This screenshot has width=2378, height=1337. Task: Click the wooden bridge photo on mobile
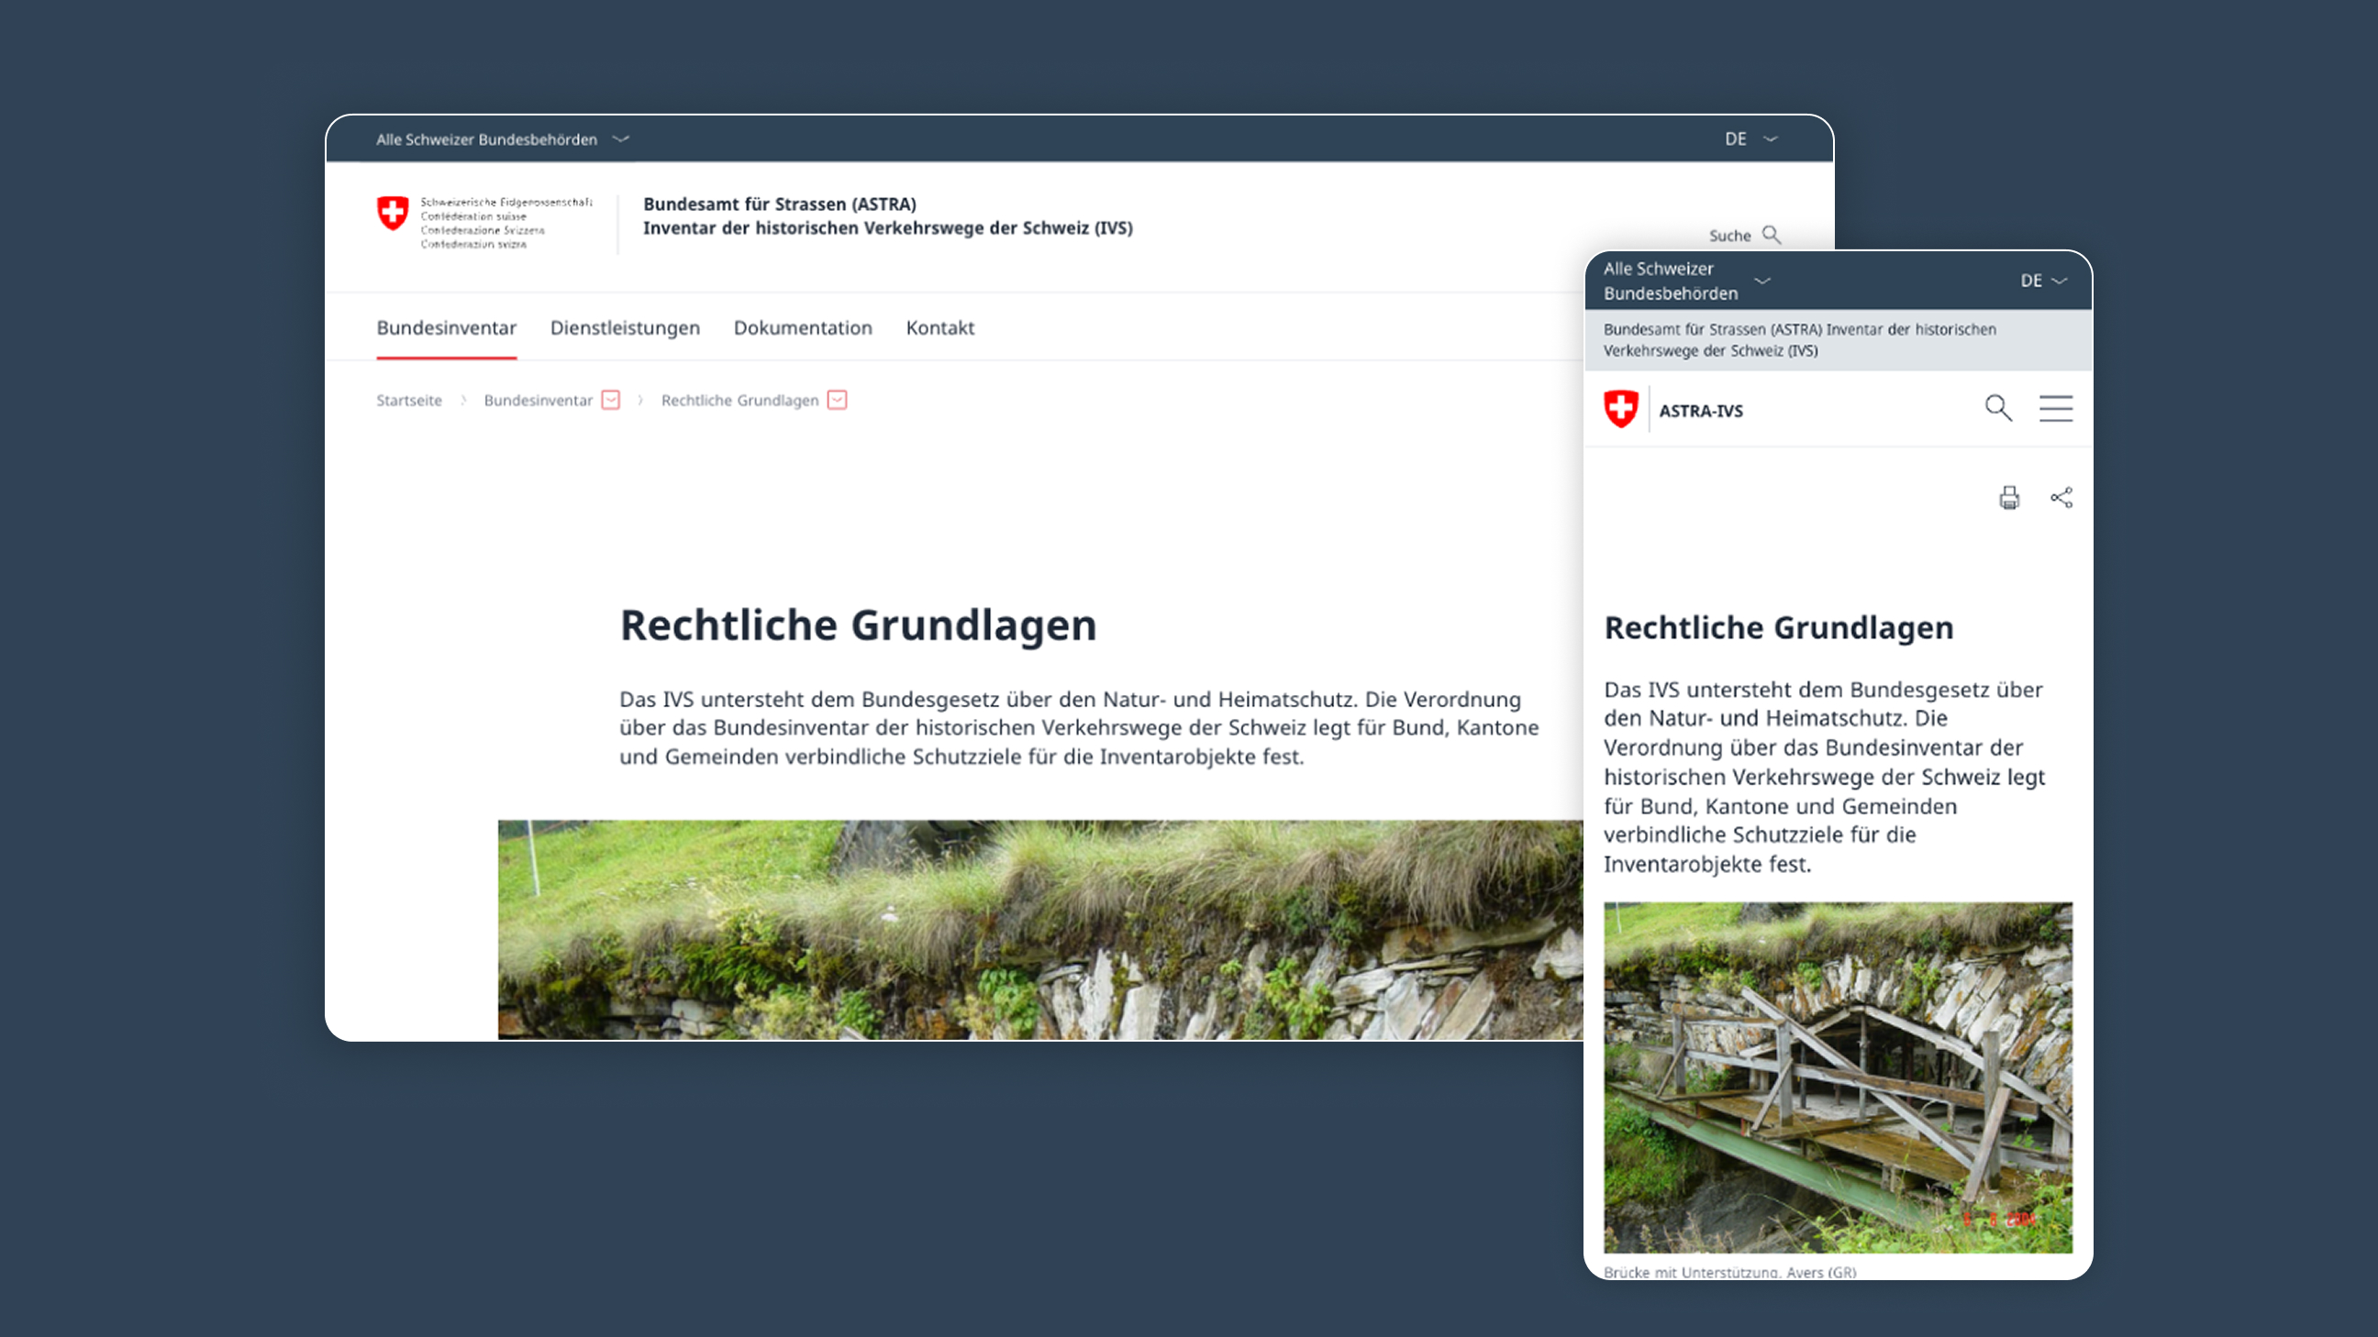click(1838, 1077)
